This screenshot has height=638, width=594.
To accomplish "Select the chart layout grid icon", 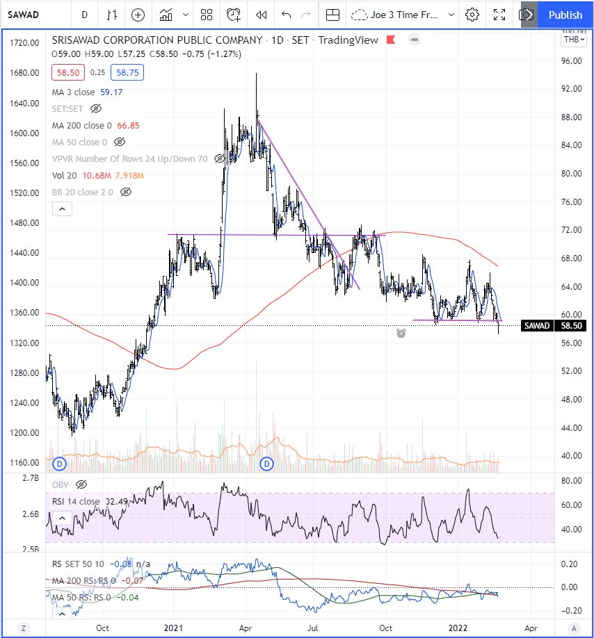I will pos(332,15).
